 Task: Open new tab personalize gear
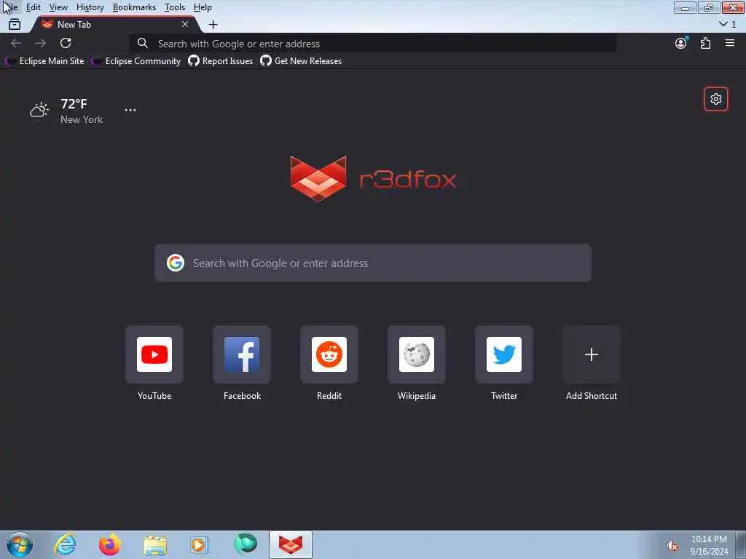(x=716, y=99)
